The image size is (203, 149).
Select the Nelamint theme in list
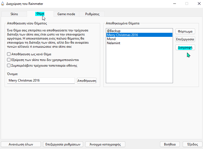click(x=139, y=43)
